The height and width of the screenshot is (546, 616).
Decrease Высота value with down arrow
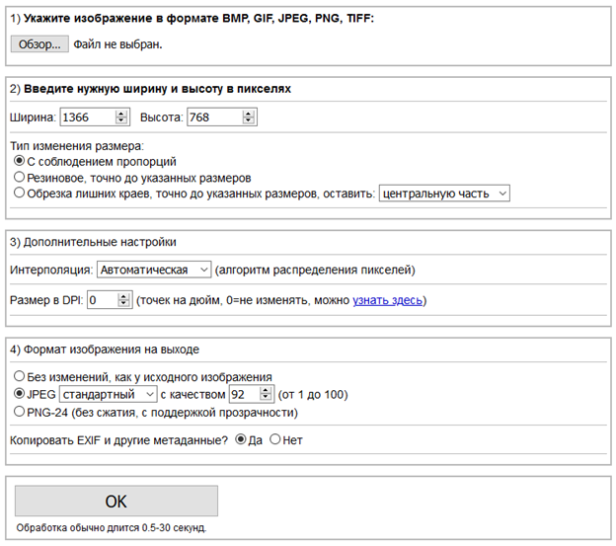(249, 120)
